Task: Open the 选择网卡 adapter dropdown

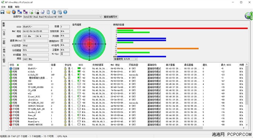Action: tap(62, 17)
